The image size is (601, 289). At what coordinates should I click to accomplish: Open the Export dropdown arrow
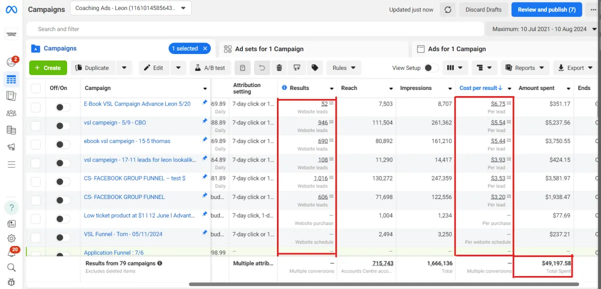(590, 68)
